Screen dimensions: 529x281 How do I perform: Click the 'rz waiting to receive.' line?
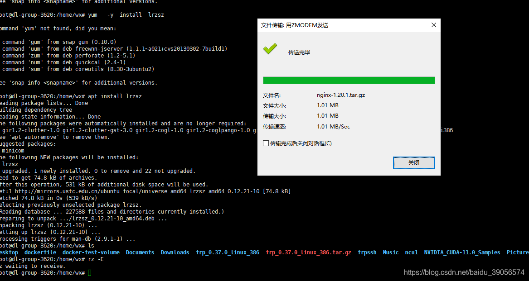[x=33, y=266]
